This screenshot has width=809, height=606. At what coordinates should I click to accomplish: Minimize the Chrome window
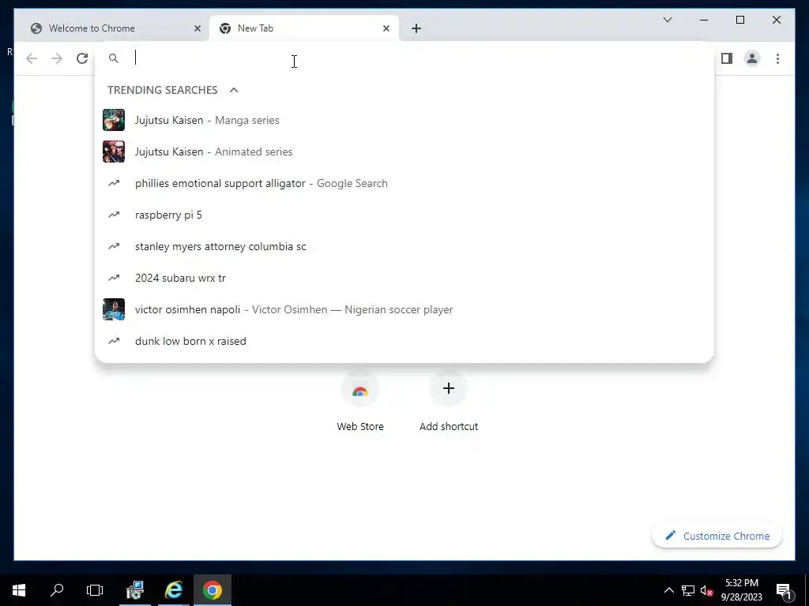pos(704,20)
